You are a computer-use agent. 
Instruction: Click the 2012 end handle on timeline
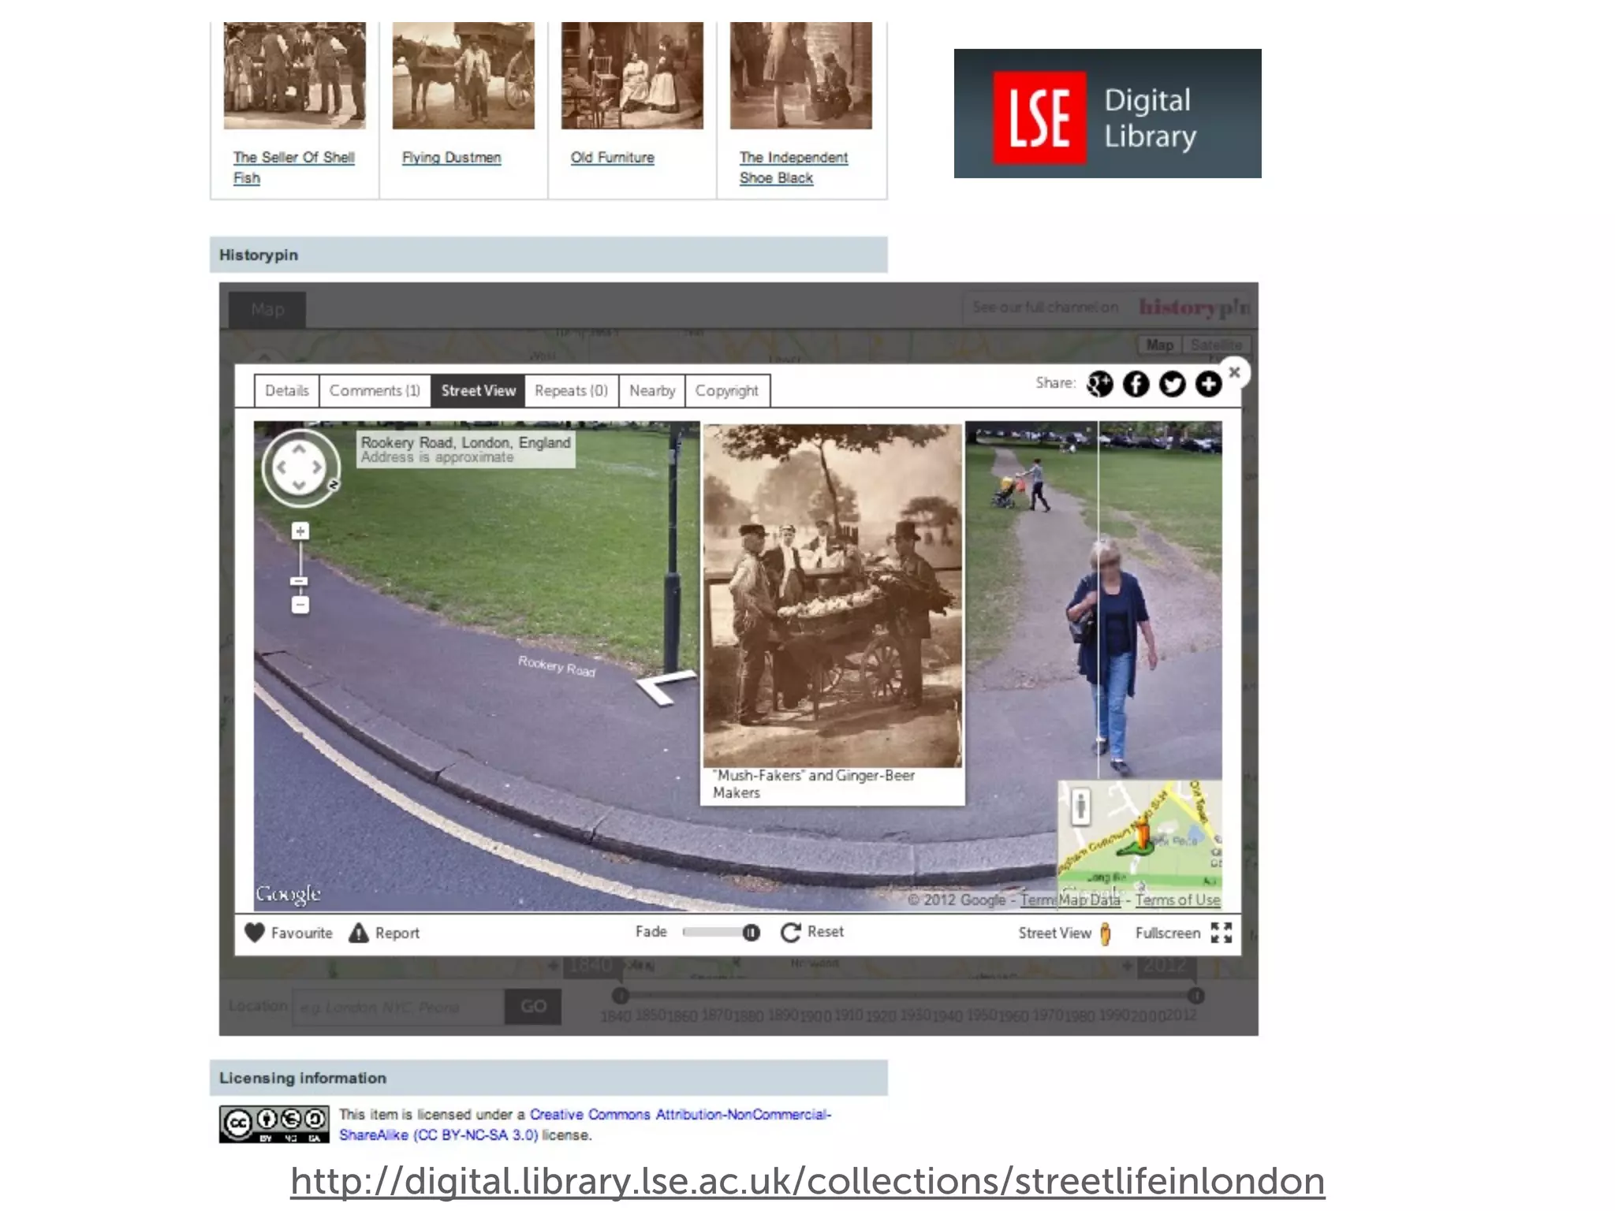coord(1195,996)
